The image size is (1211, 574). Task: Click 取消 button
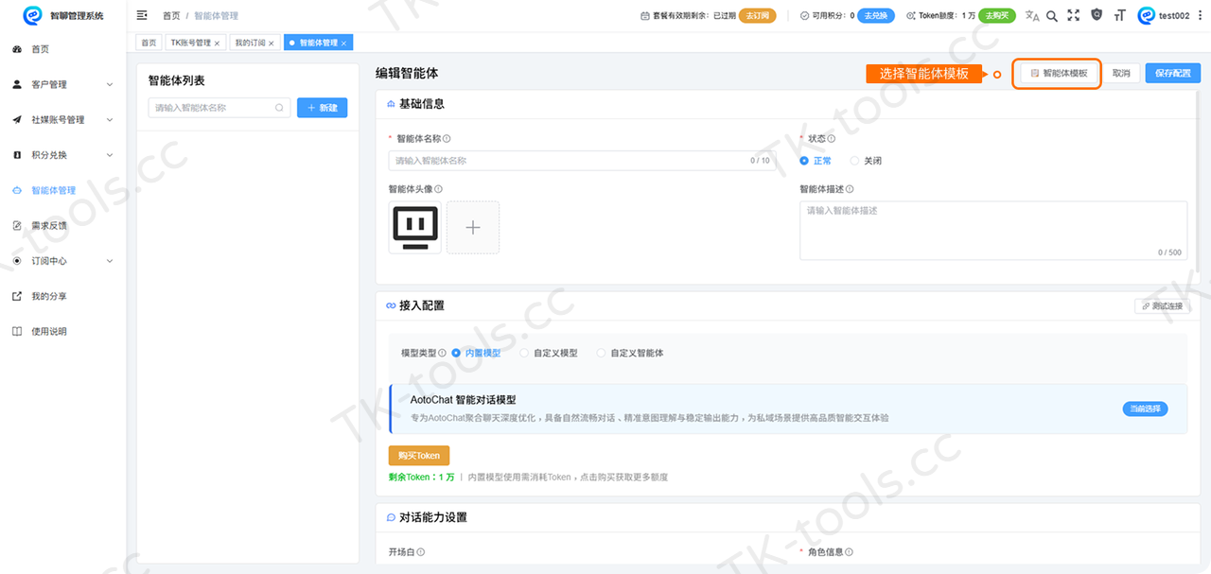click(1121, 73)
